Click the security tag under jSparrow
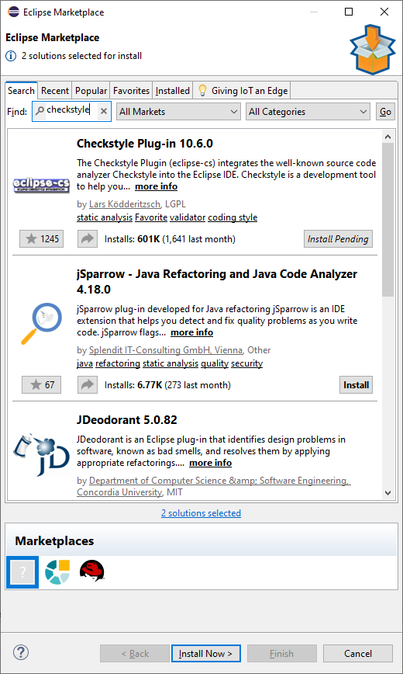Image resolution: width=403 pixels, height=674 pixels. (x=246, y=363)
